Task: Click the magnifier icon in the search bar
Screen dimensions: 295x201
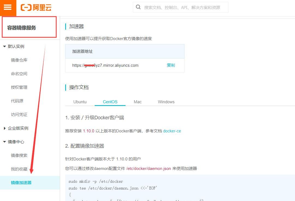Action: (x=138, y=7)
